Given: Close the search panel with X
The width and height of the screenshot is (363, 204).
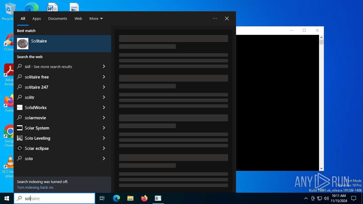Looking at the screenshot, I should pos(227,18).
